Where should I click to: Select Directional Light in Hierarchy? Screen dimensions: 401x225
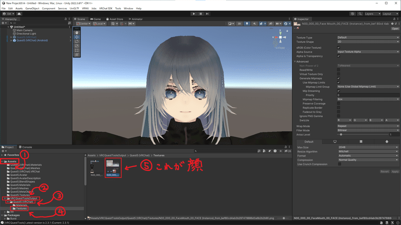26,33
